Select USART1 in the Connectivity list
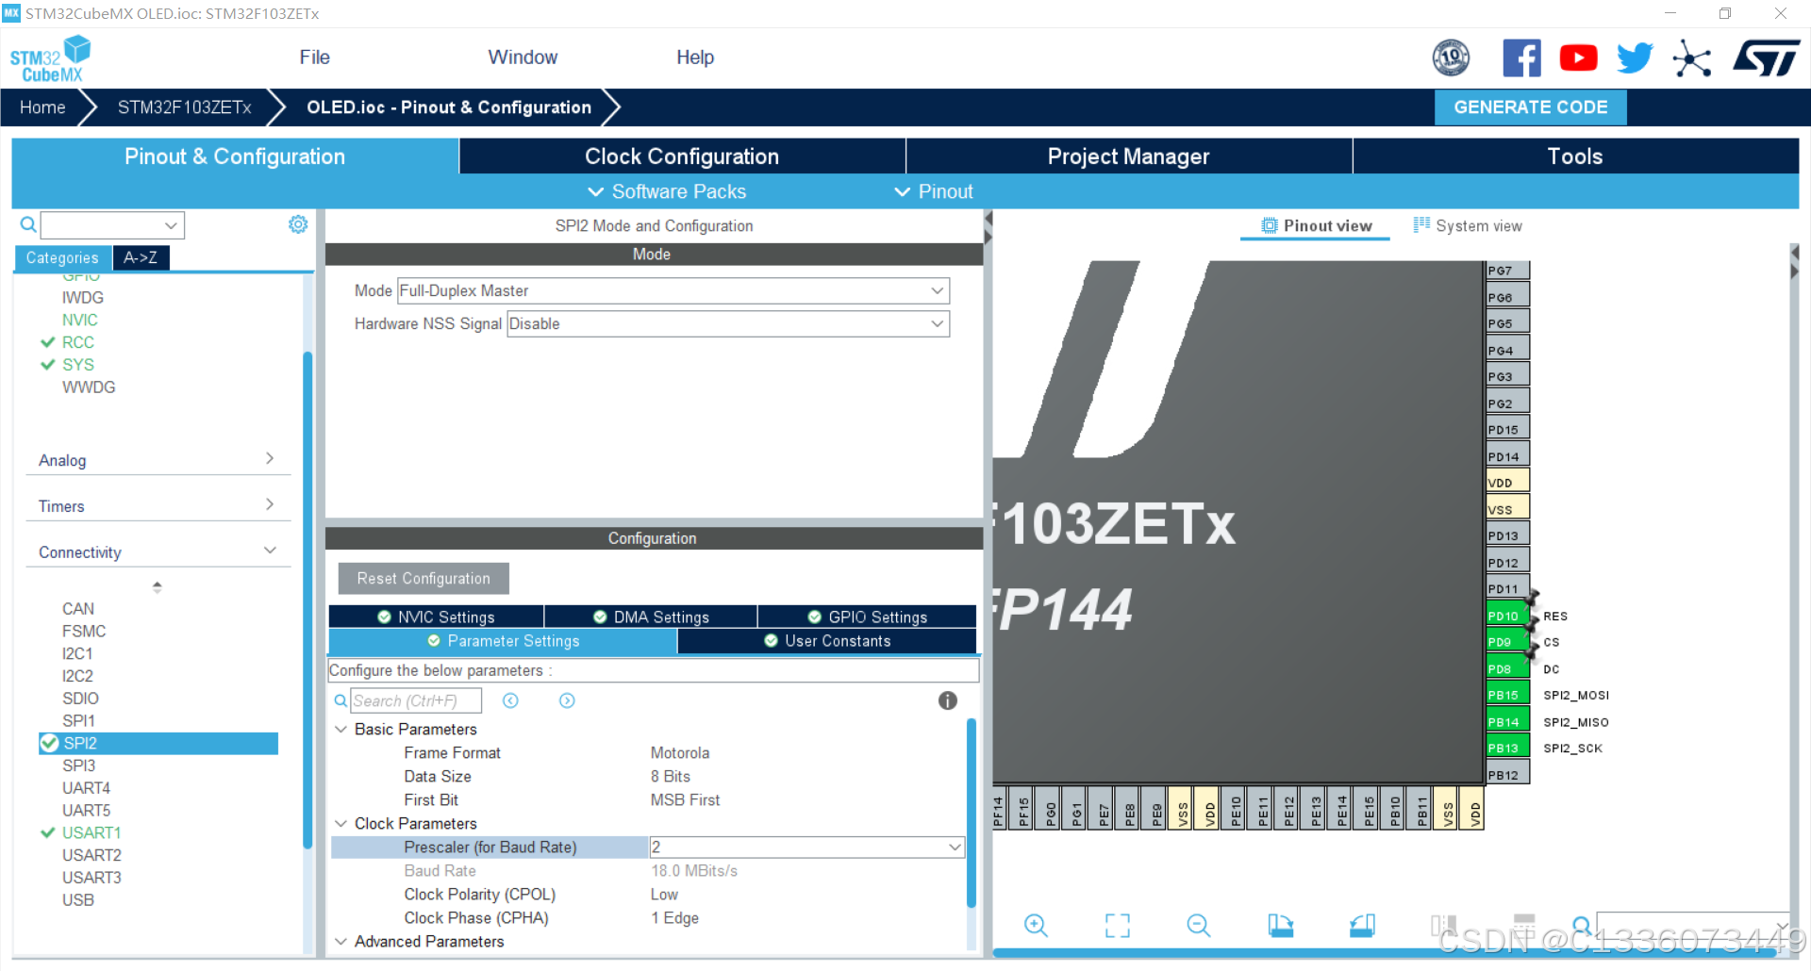 click(x=91, y=832)
